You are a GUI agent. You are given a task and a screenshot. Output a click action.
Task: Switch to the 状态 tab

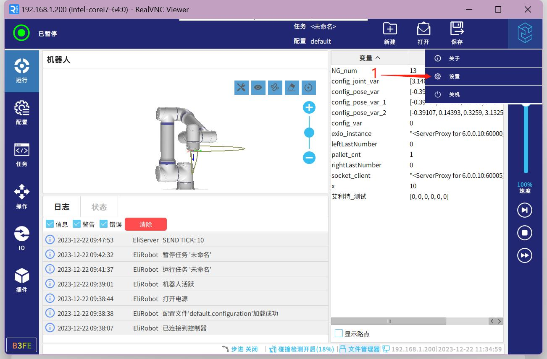point(99,207)
